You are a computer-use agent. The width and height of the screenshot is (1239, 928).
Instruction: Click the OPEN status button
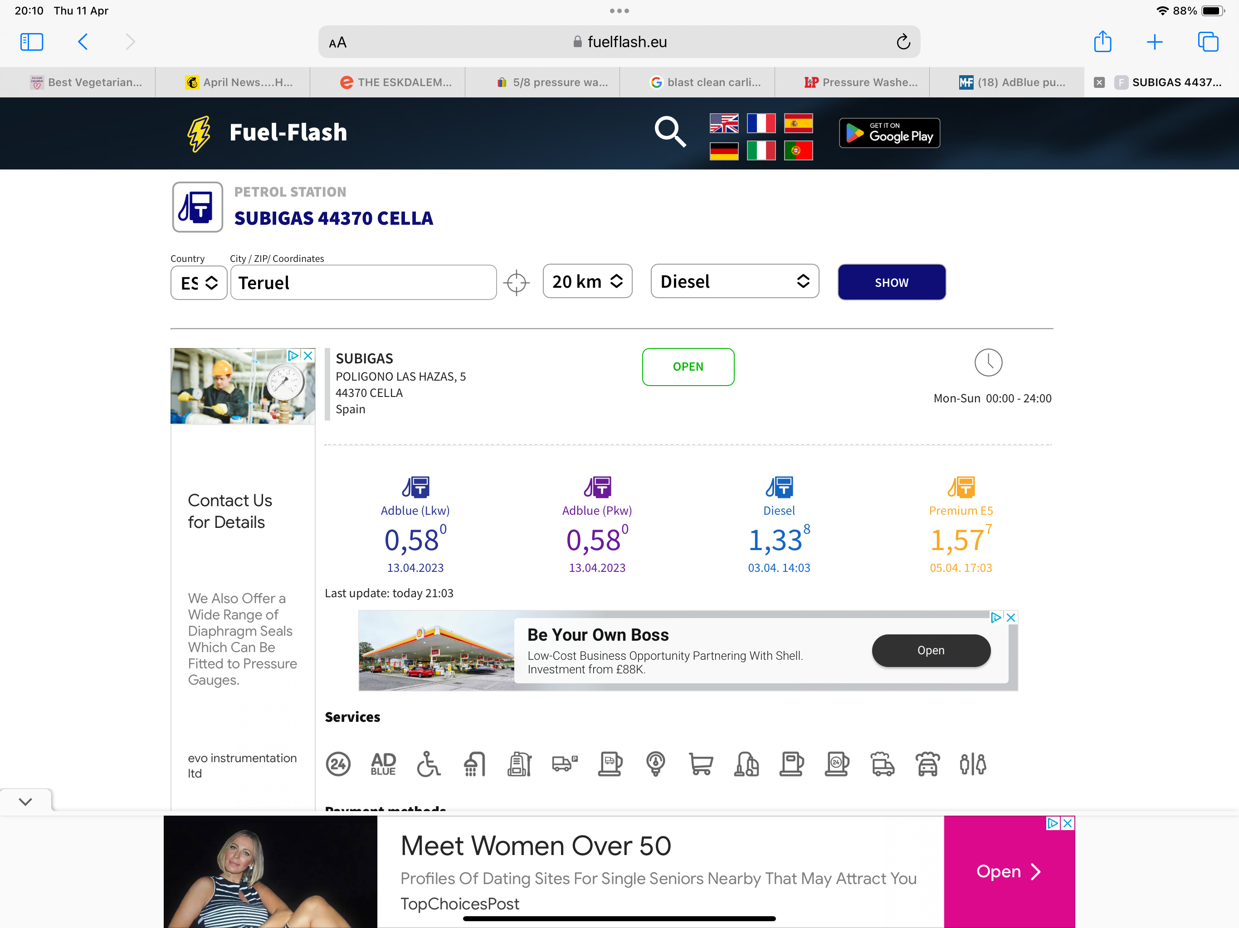pos(688,367)
